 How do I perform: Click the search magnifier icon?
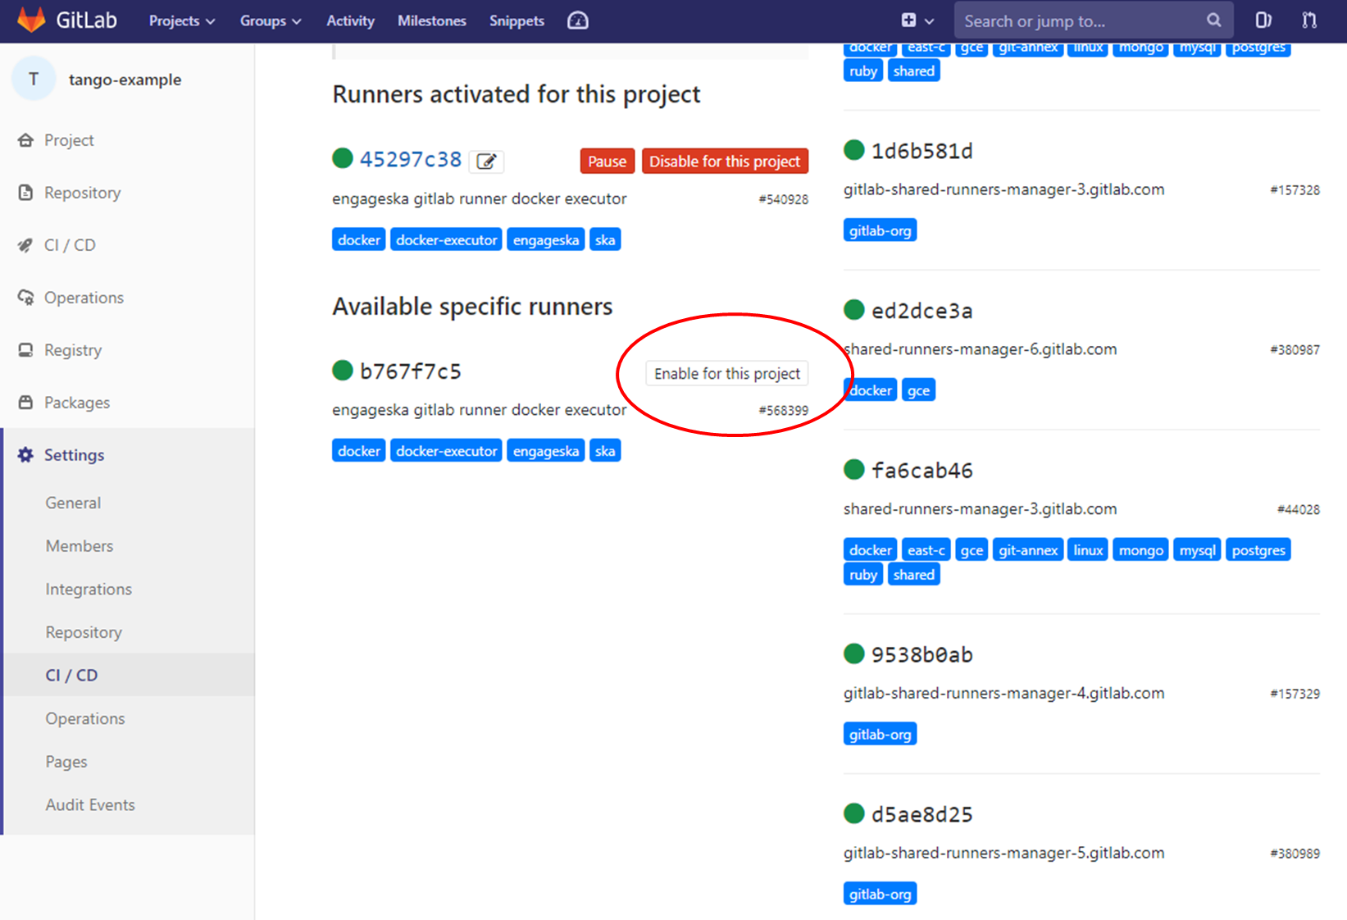(x=1213, y=20)
